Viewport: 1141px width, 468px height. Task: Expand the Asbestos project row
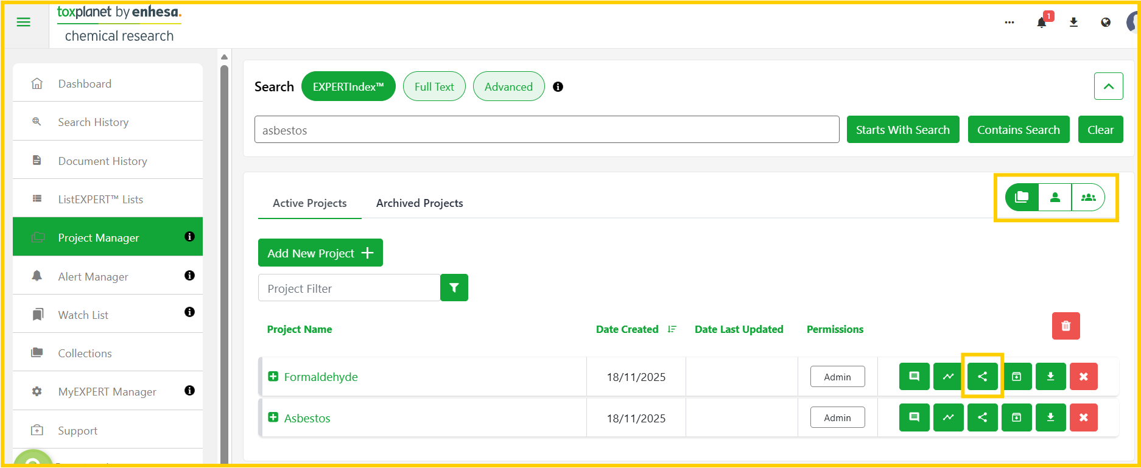click(273, 417)
